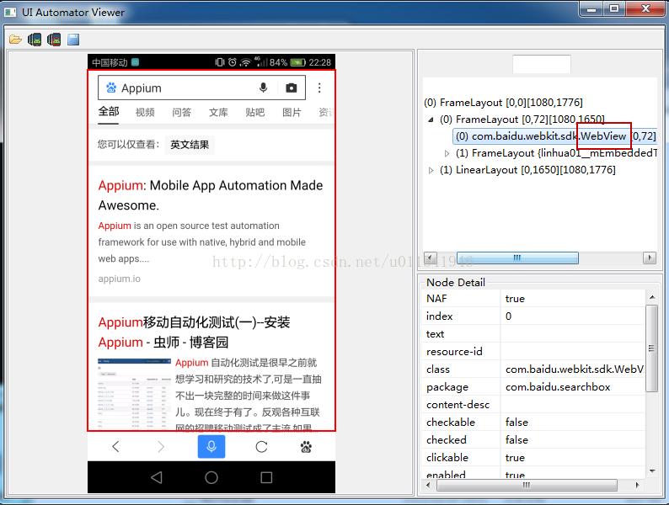
Task: Click the first Device Screenshot toolbar icon
Action: pyautogui.click(x=35, y=40)
